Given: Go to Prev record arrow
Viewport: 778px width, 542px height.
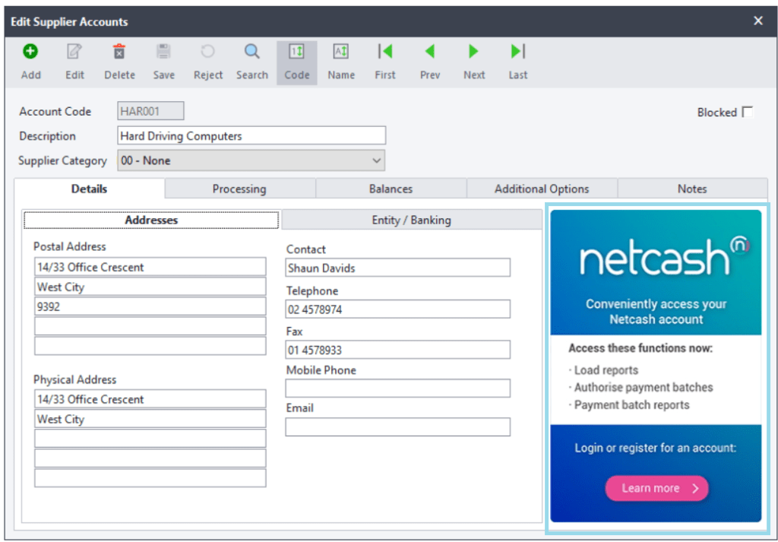Looking at the screenshot, I should (x=430, y=51).
